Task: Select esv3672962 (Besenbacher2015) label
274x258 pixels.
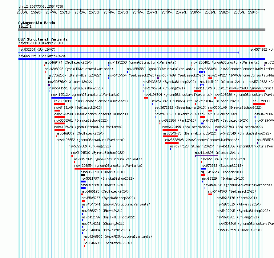Action: click(x=180, y=107)
